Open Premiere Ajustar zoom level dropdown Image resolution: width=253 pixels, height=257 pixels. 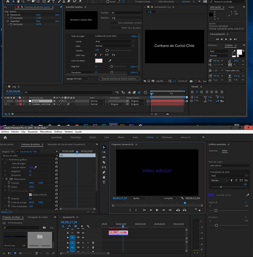pos(140,198)
